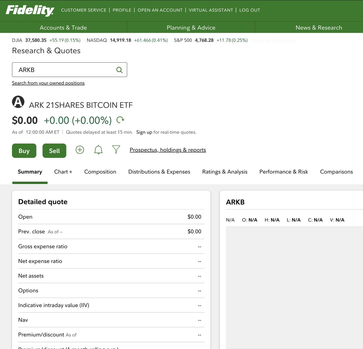This screenshot has width=363, height=349.
Task: Open Prospectus, holdings & reports link
Action: pyautogui.click(x=168, y=150)
